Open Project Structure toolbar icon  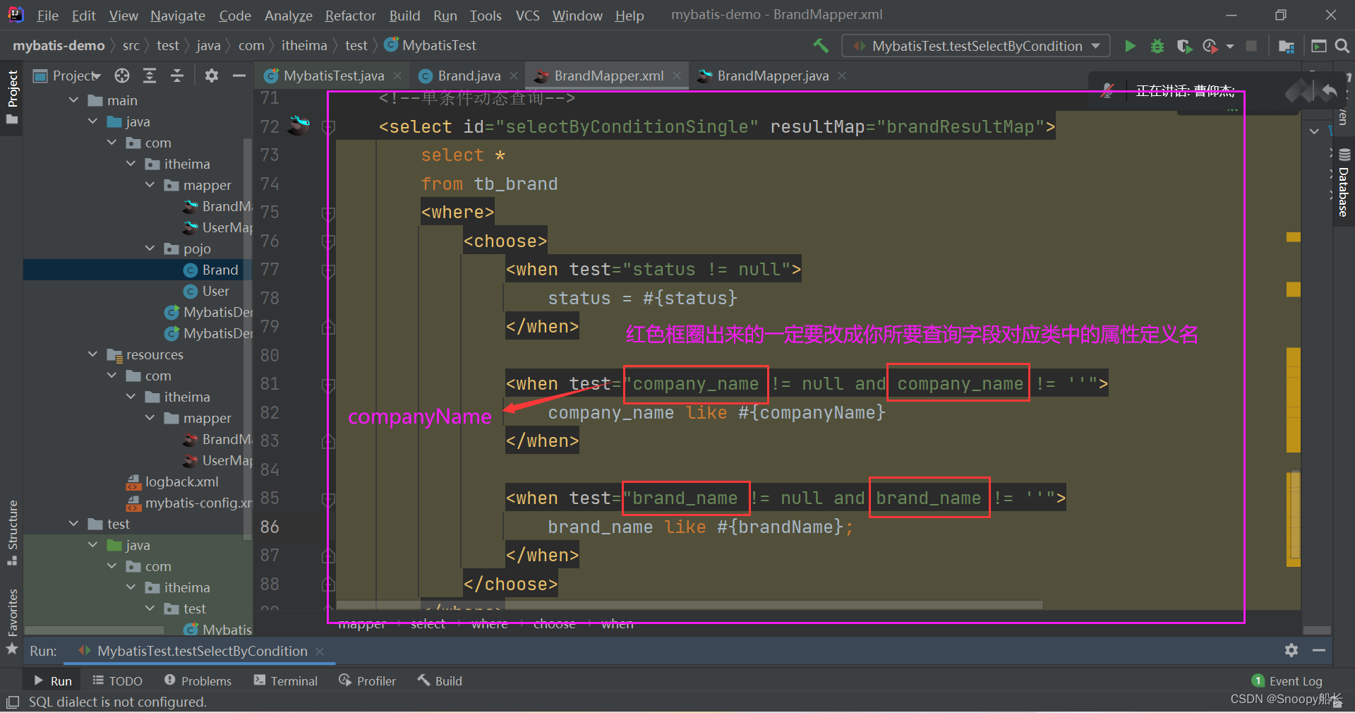[x=1287, y=46]
